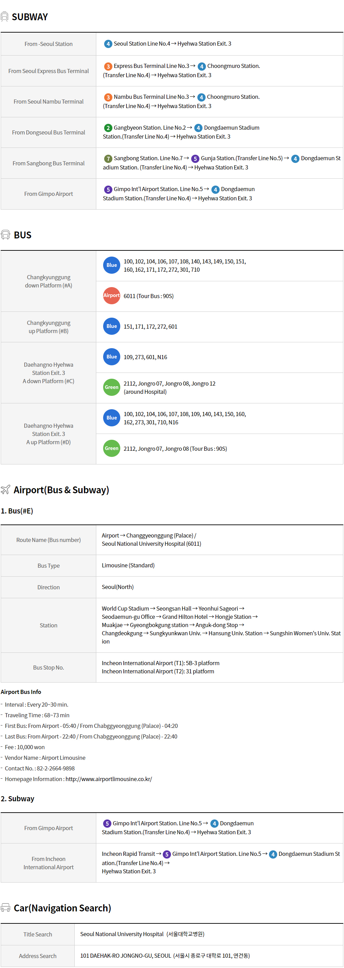Click the Address Search label cell
This screenshot has width=344, height=968.
pyautogui.click(x=38, y=956)
